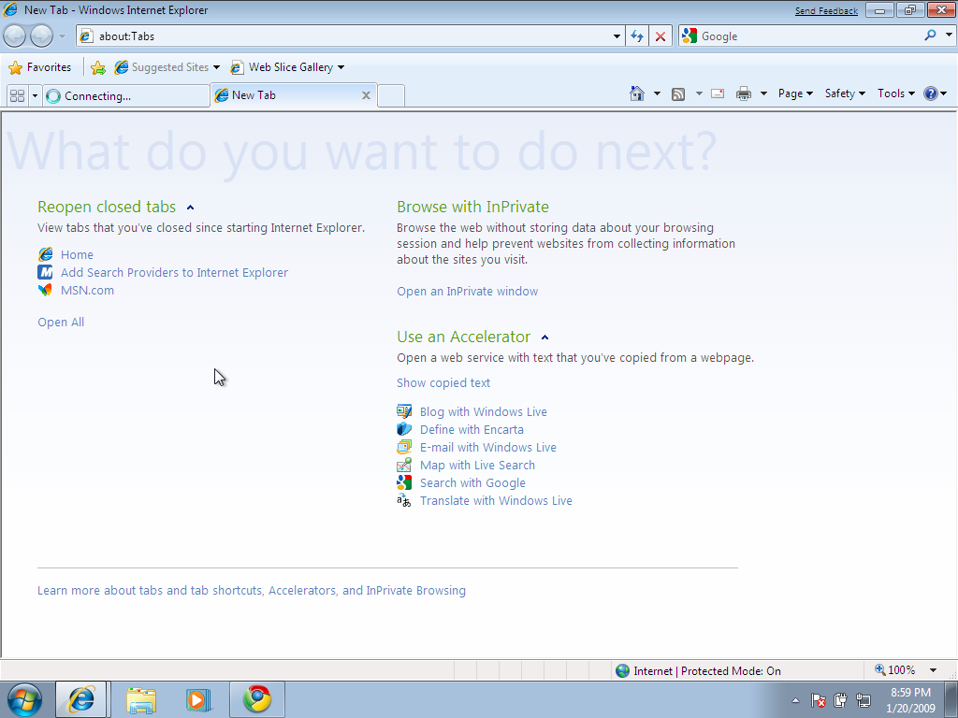Image resolution: width=958 pixels, height=718 pixels.
Task: Open the Tools menu
Action: pyautogui.click(x=895, y=93)
